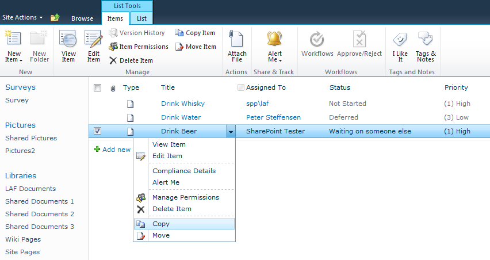Select the Items ribbon tab
The height and width of the screenshot is (260, 490).
click(115, 18)
